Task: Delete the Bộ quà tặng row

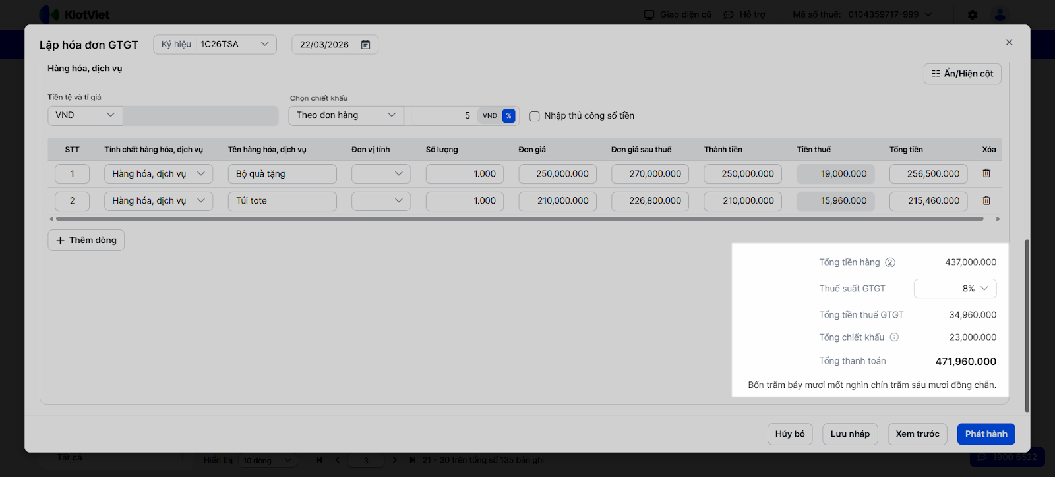Action: 986,173
